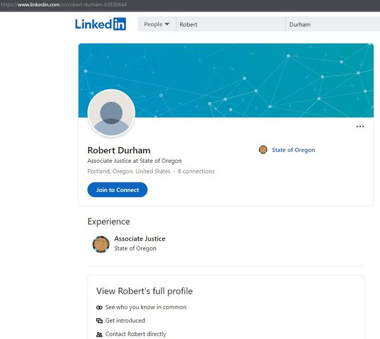The image size is (380, 339).
Task: Click the Join to Connect button
Action: pyautogui.click(x=117, y=189)
